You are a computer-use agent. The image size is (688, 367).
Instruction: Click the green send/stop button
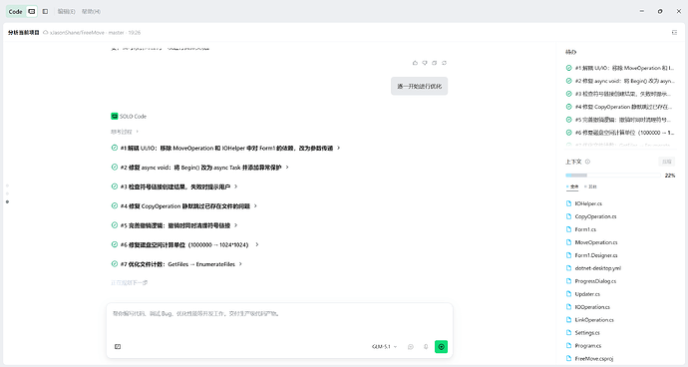pos(441,347)
